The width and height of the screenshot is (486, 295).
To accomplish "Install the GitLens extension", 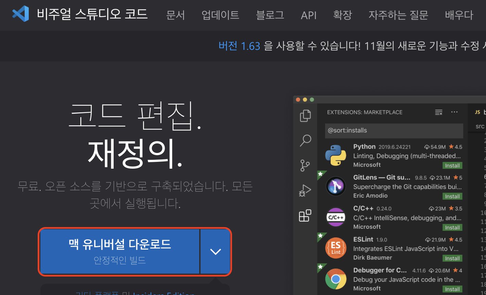I will 452,196.
